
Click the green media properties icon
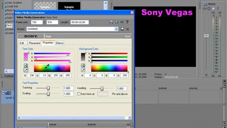122,22
